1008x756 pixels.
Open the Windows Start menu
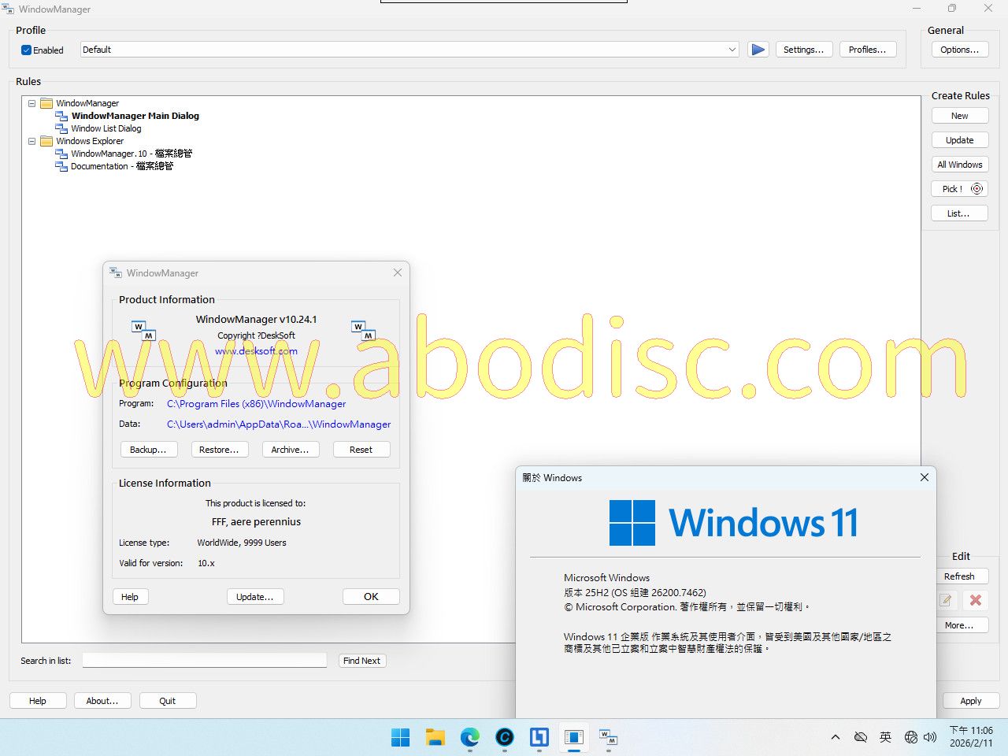point(401,737)
